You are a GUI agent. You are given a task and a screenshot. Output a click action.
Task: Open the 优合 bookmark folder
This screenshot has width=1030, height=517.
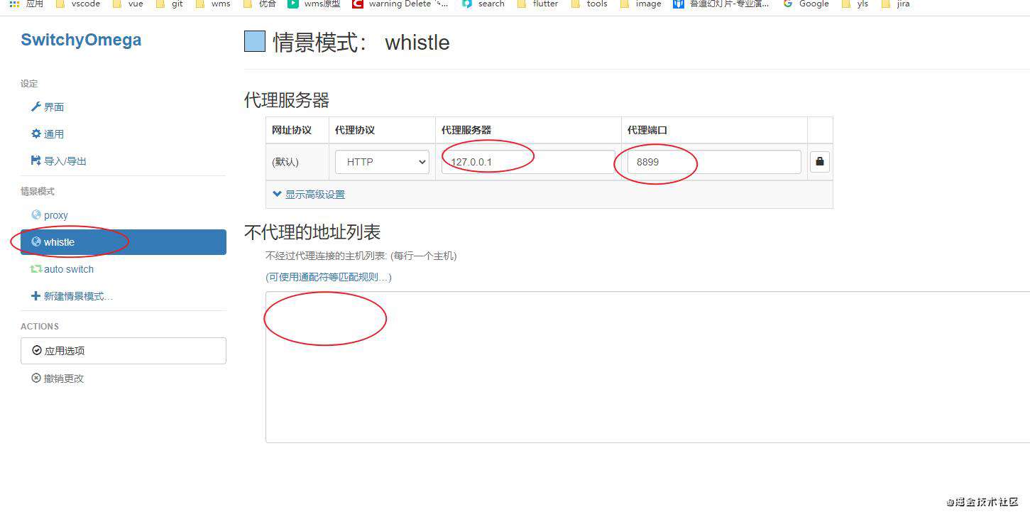tap(259, 4)
